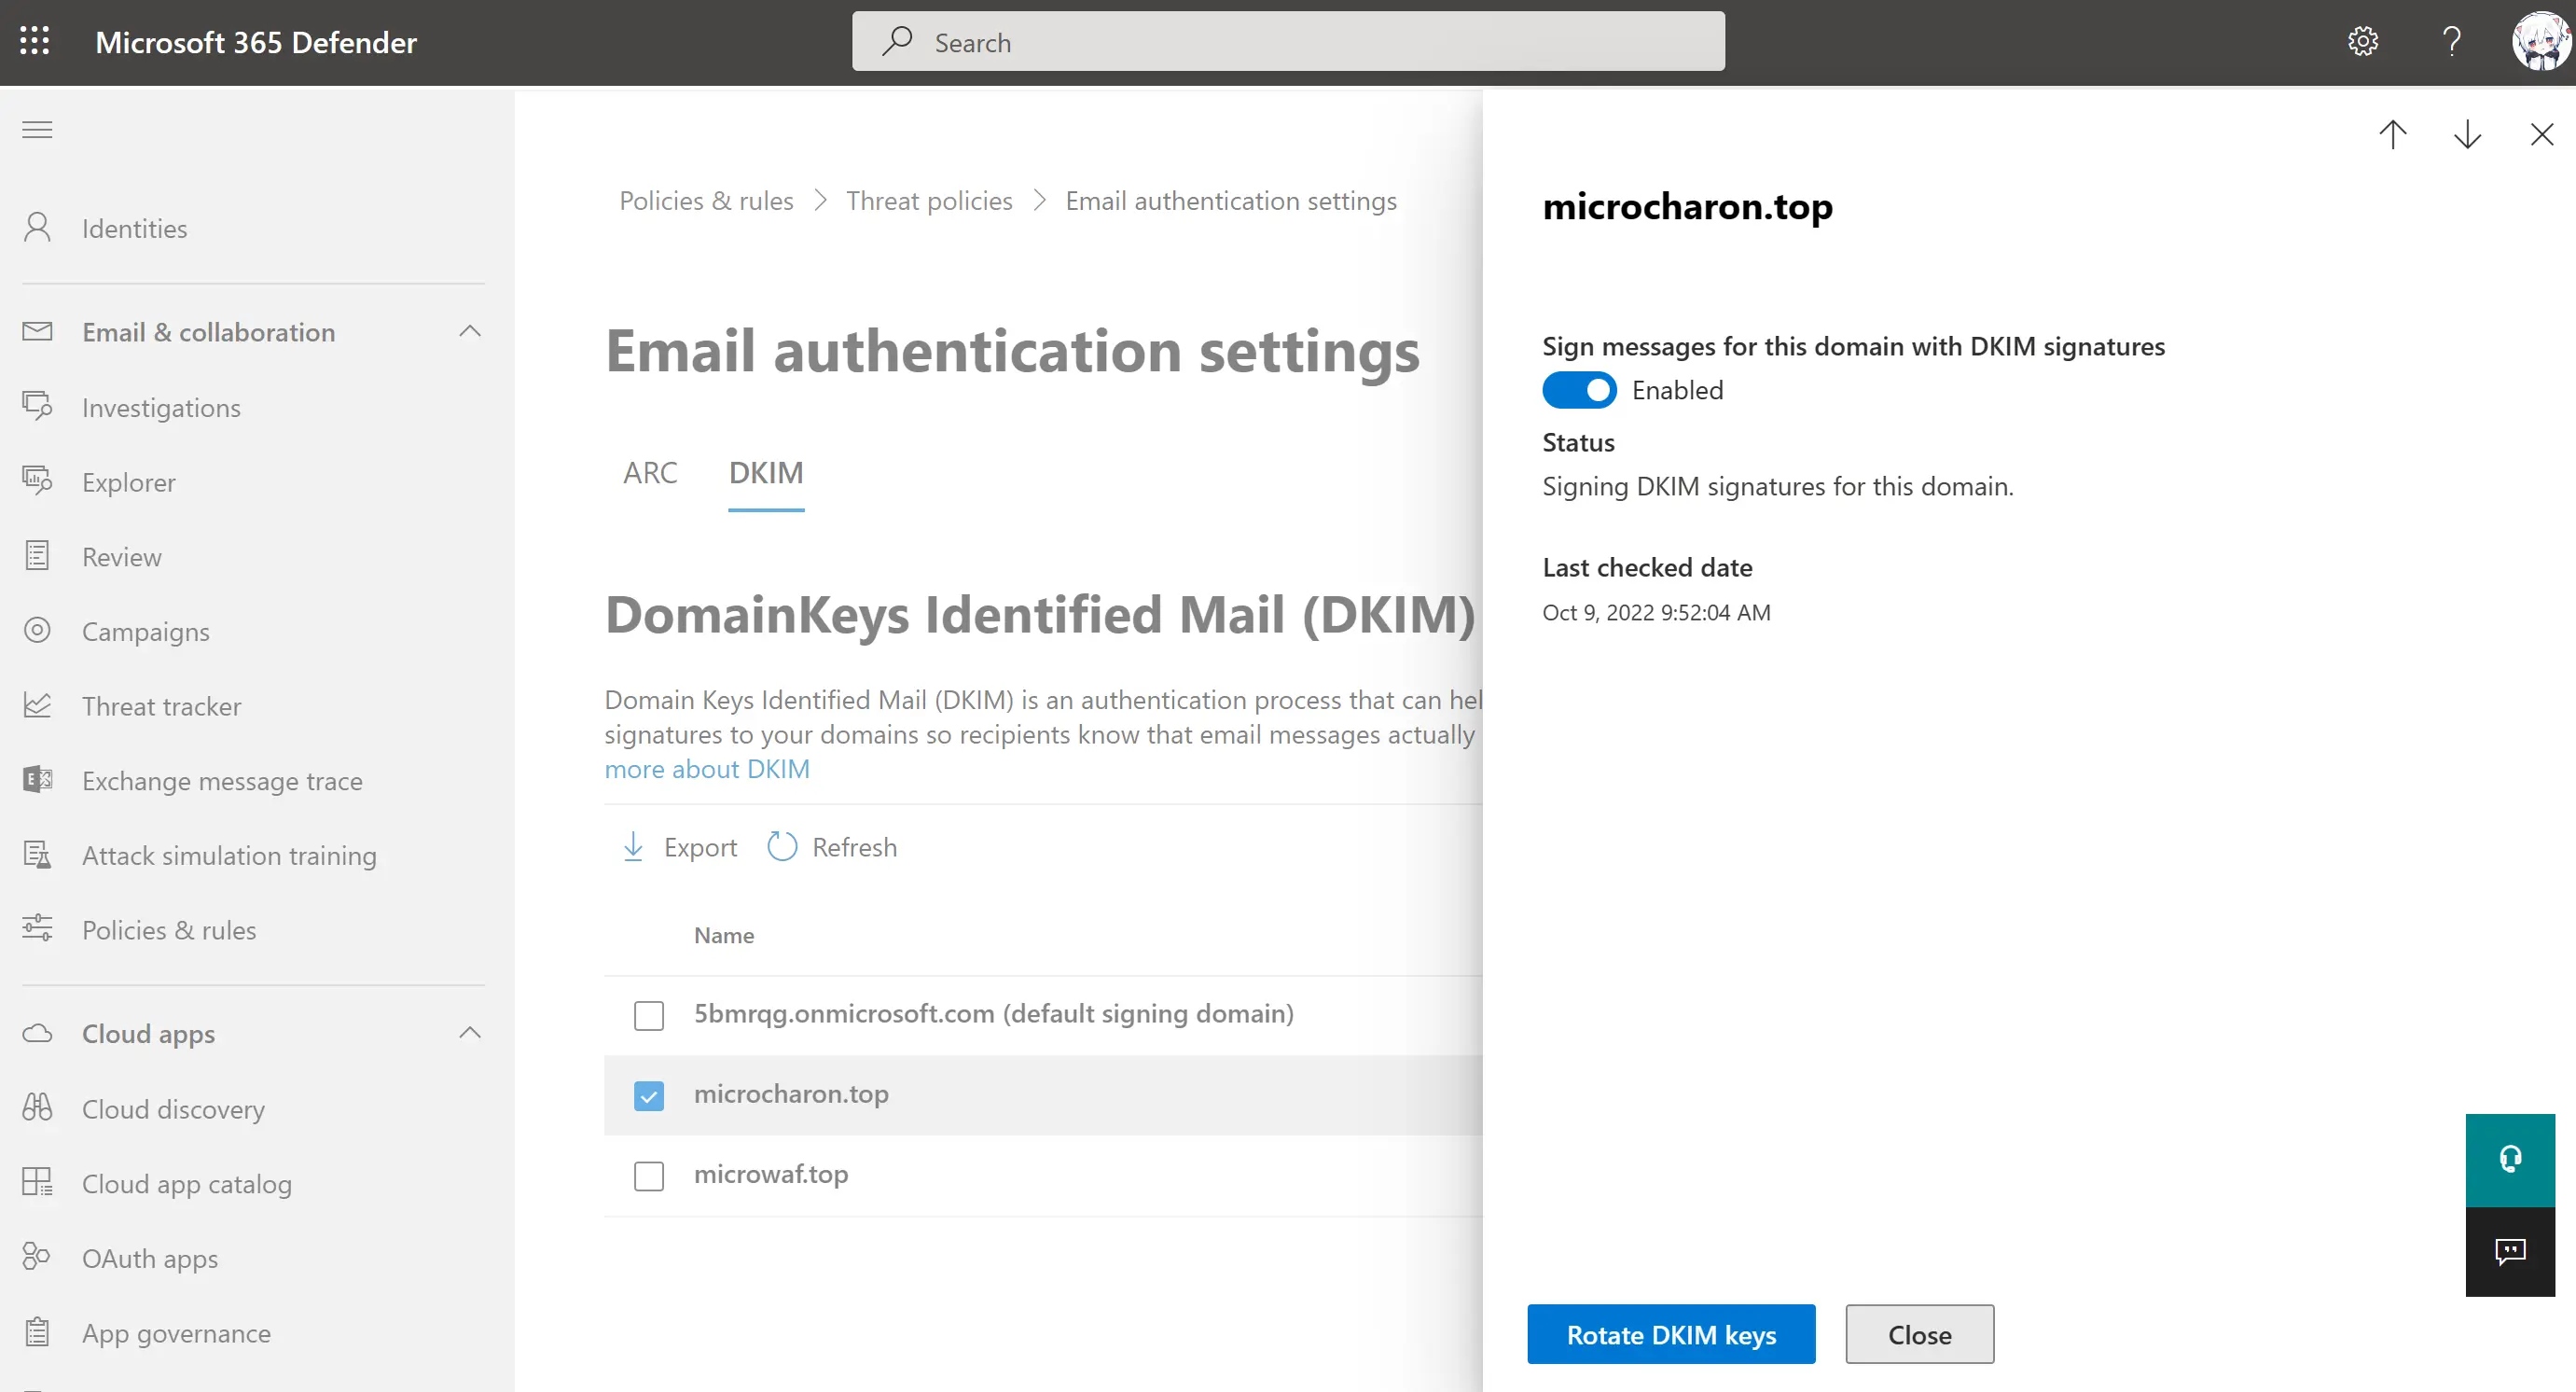
Task: Click the Microsoft 365 Defender title
Action: tap(256, 42)
